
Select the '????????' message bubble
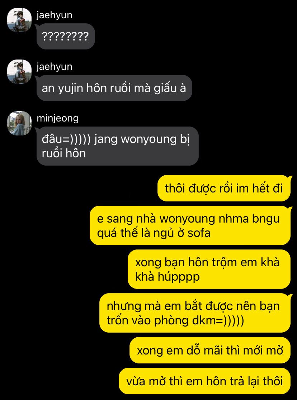[66, 37]
